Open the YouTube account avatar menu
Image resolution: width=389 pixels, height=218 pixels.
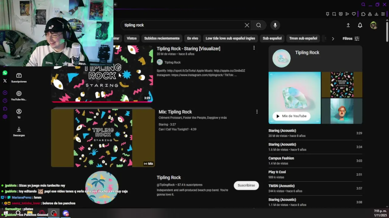click(374, 25)
